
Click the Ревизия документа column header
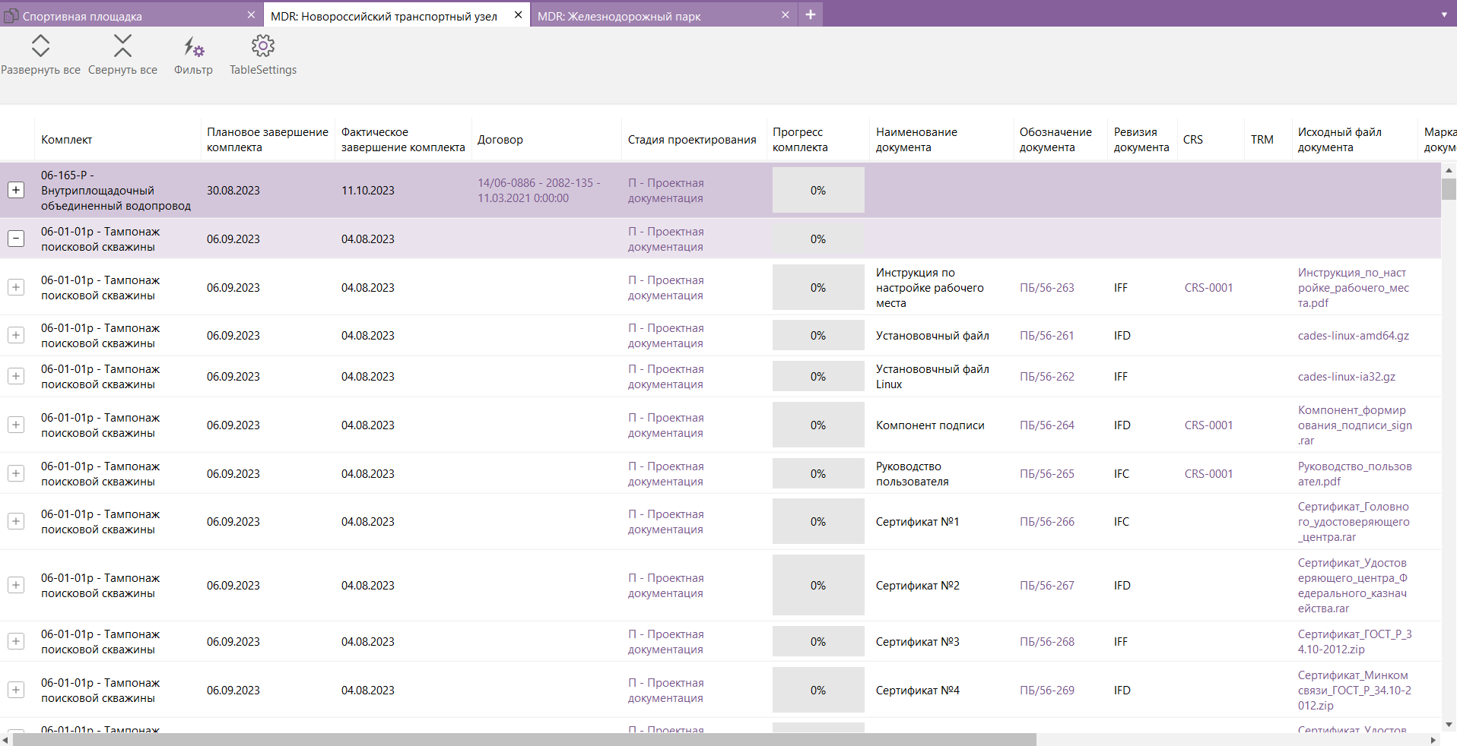point(1141,140)
